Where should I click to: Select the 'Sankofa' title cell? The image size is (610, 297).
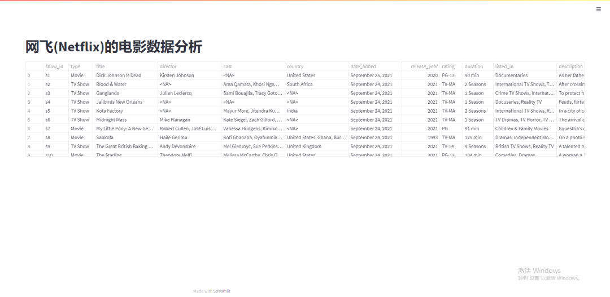pyautogui.click(x=126, y=138)
